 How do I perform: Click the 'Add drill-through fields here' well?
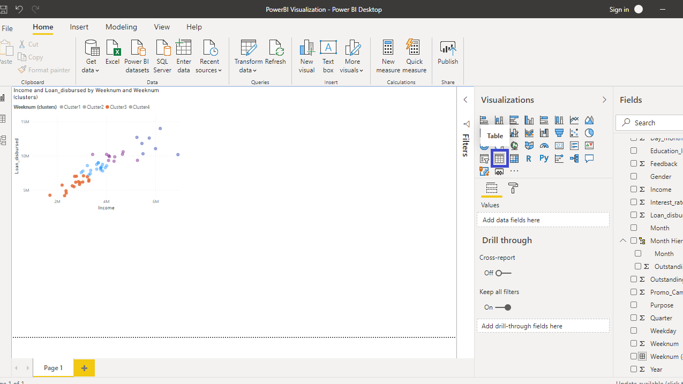543,326
